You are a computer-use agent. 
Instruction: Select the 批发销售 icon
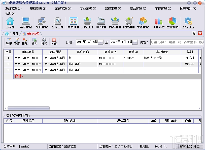click(x=129, y=22)
